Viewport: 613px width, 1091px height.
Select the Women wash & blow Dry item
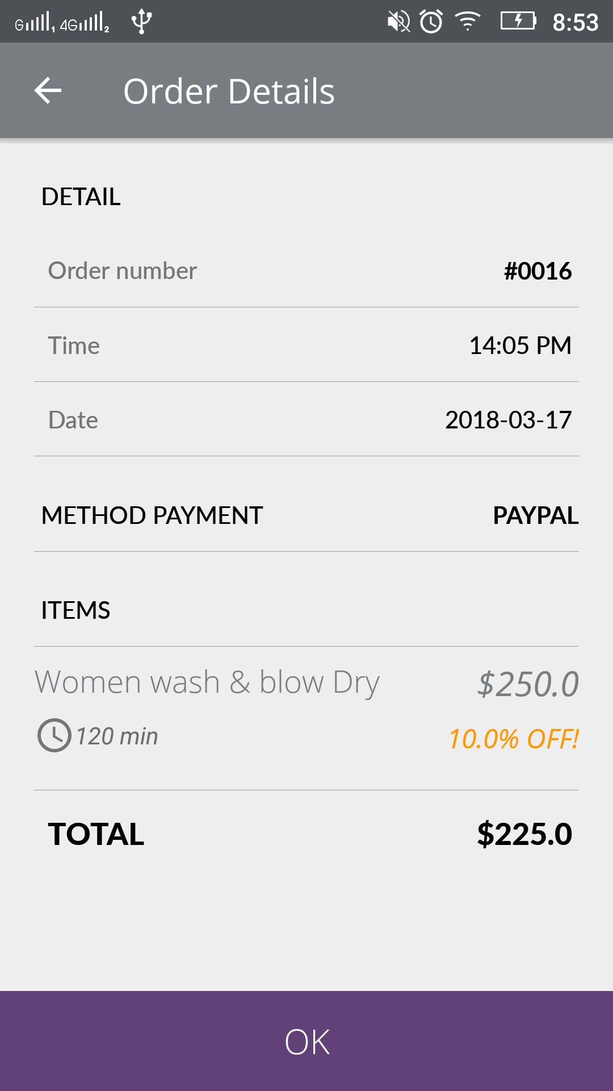207,682
